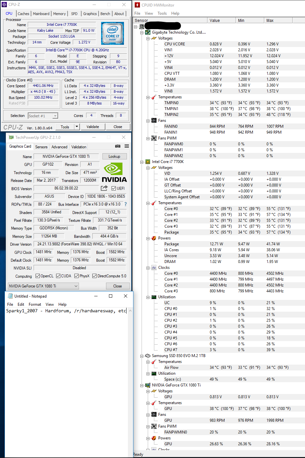Viewport: 305px width, 458px height.
Task: Click the Intel Core i7 7700K chip icon
Action: pyautogui.click(x=148, y=162)
